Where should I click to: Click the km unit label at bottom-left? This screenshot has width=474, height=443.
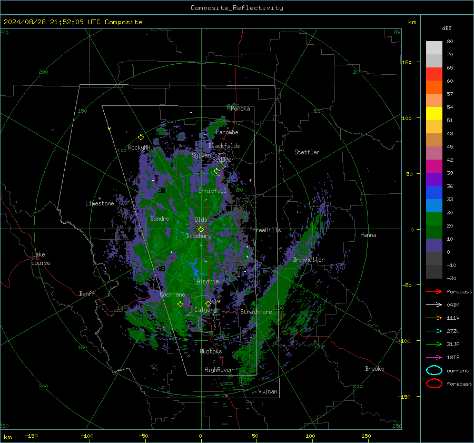(x=7, y=437)
